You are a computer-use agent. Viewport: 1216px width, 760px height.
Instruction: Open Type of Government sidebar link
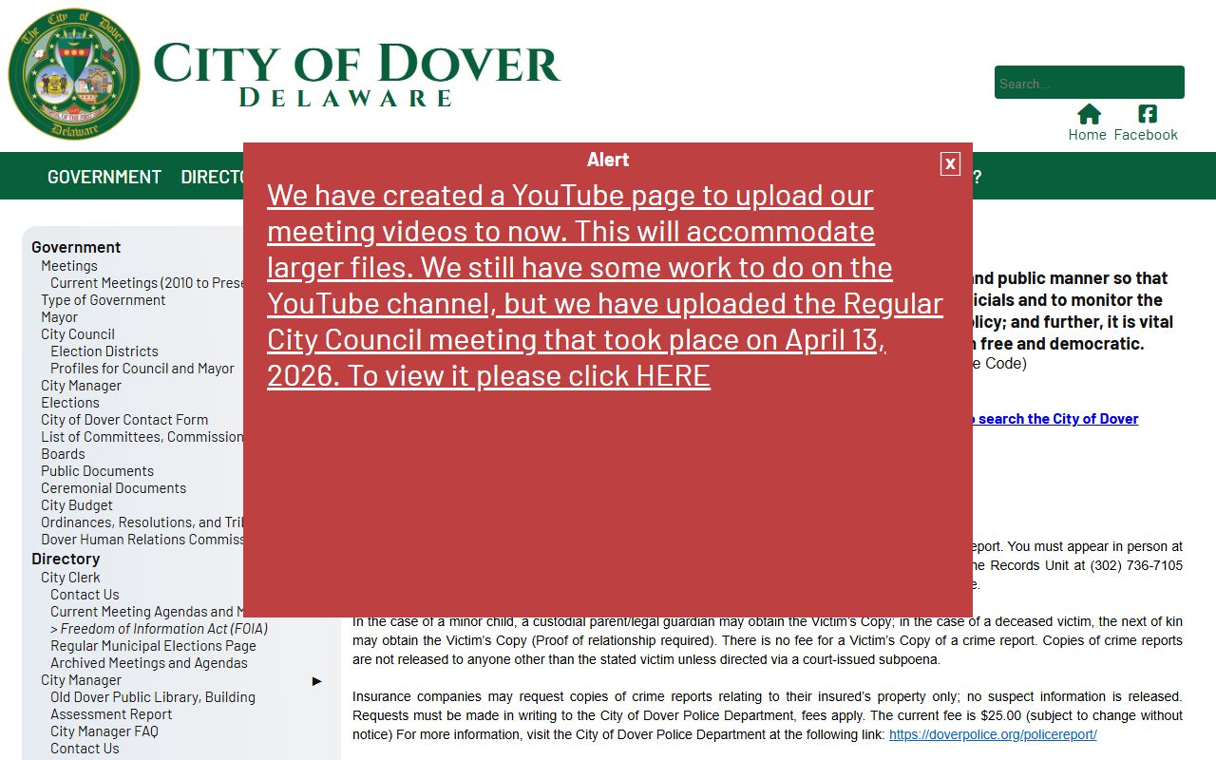click(103, 300)
